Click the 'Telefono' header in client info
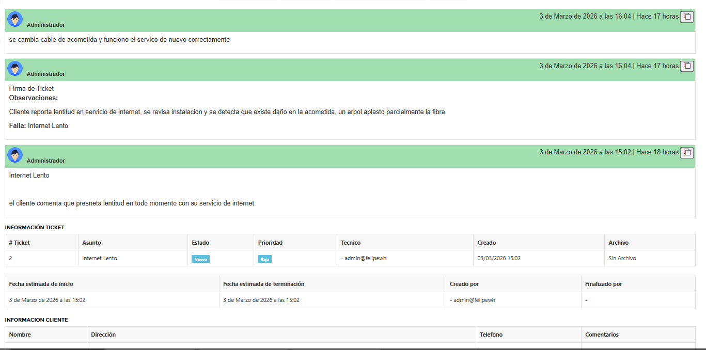The image size is (706, 350). click(x=491, y=335)
